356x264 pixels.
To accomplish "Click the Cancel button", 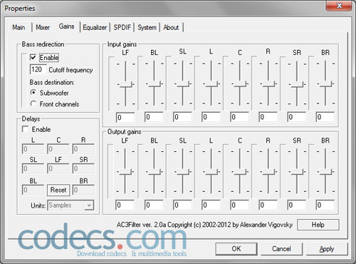I will click(281, 249).
